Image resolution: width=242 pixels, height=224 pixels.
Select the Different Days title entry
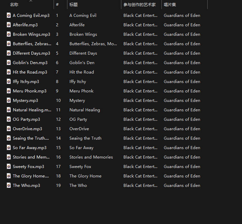83,53
